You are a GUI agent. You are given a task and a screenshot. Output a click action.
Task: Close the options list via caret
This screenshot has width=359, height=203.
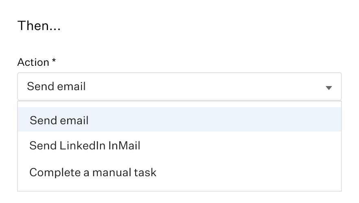[x=329, y=88]
